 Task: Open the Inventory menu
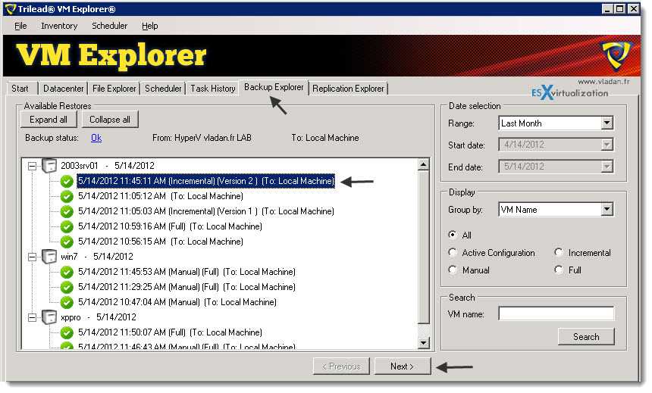(x=59, y=26)
